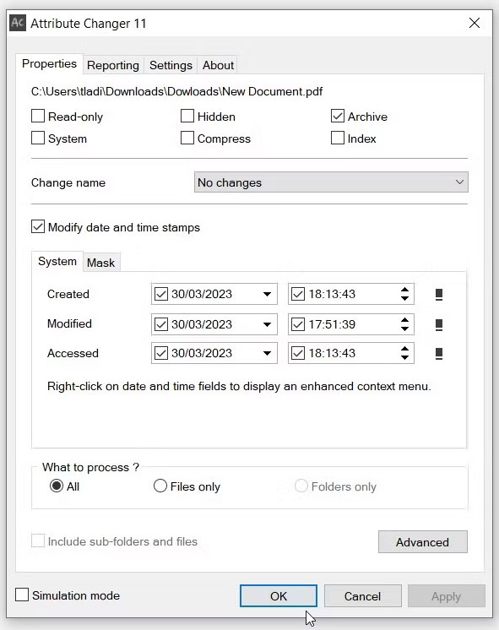Click the Accessed date value 30/03/2023
This screenshot has width=499, height=630.
pos(202,353)
